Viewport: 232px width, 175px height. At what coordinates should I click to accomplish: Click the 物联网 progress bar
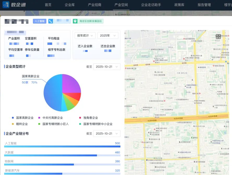[62, 165]
